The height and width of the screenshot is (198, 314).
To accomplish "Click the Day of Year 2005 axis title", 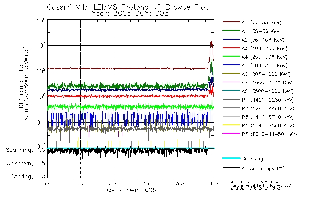I will 130,190.
